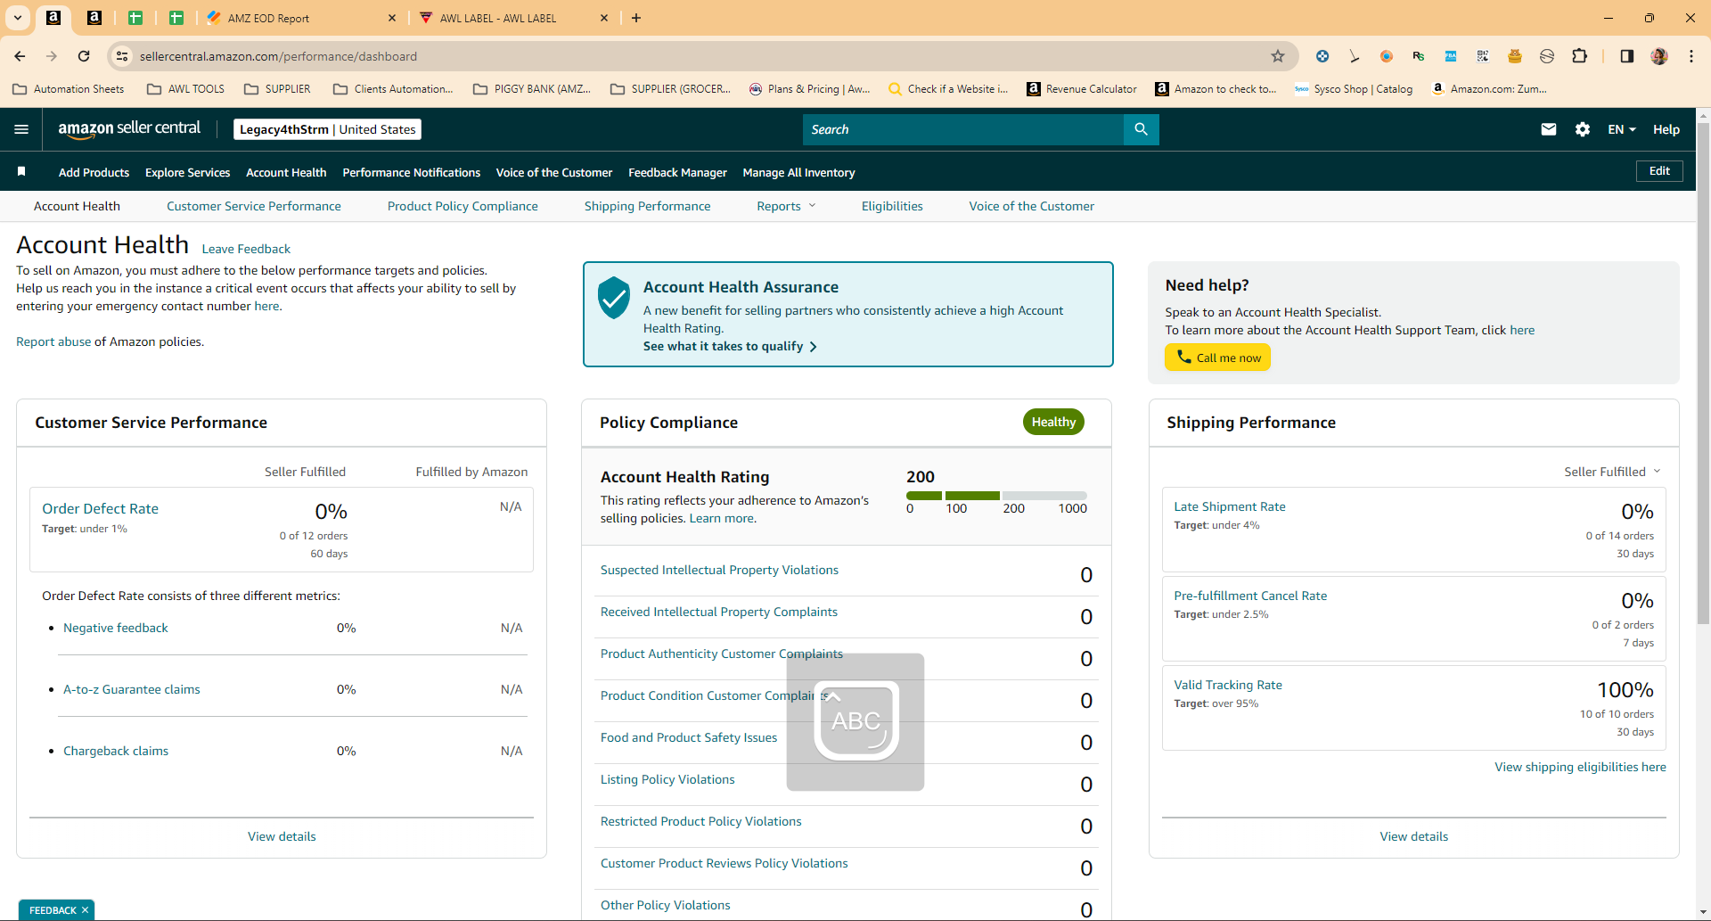Open Performance Notifications menu item
This screenshot has height=921, width=1711.
click(412, 172)
